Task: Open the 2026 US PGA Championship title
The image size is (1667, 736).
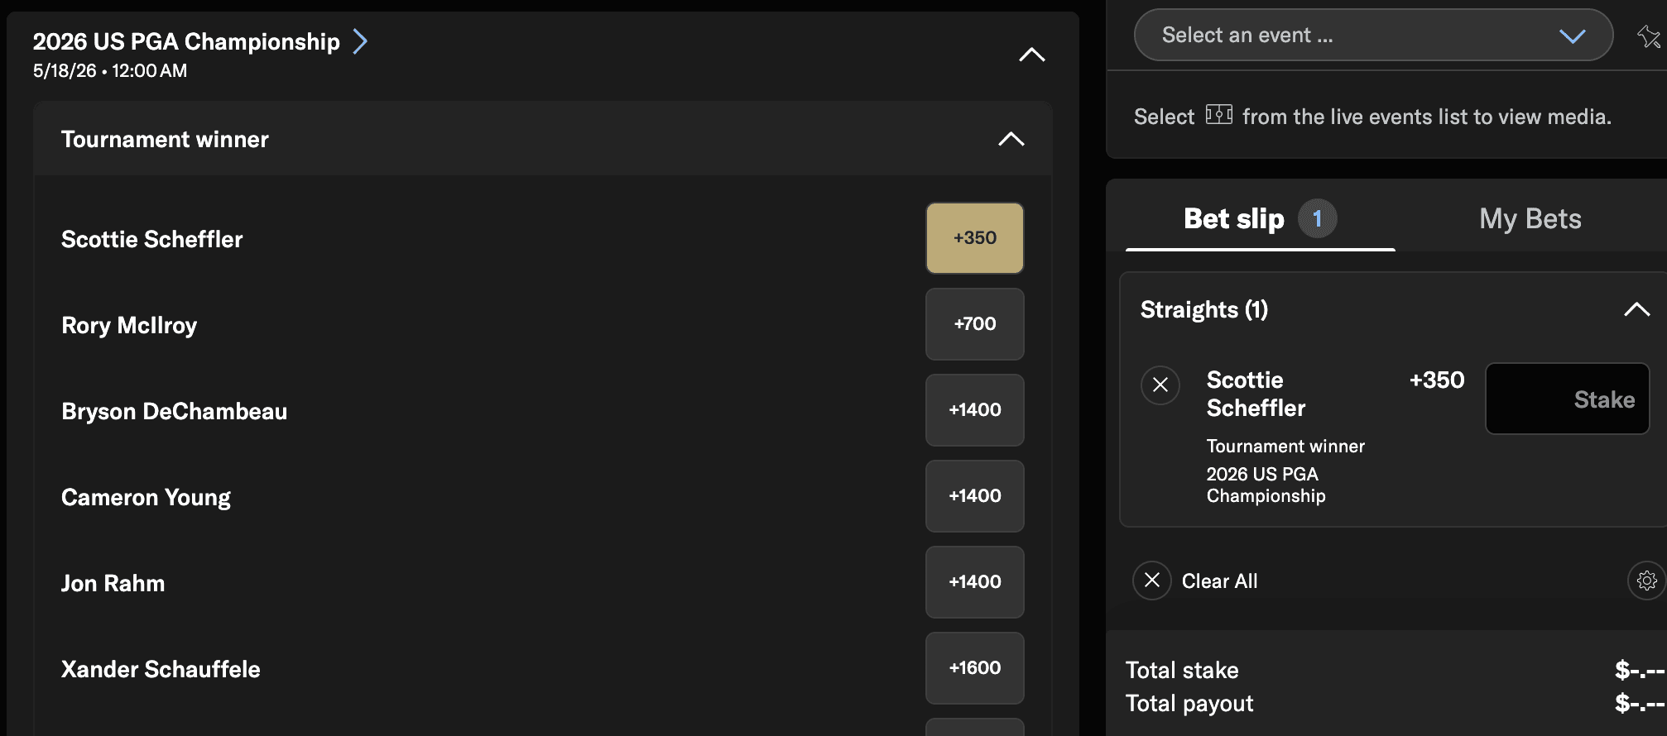Action: (186, 41)
